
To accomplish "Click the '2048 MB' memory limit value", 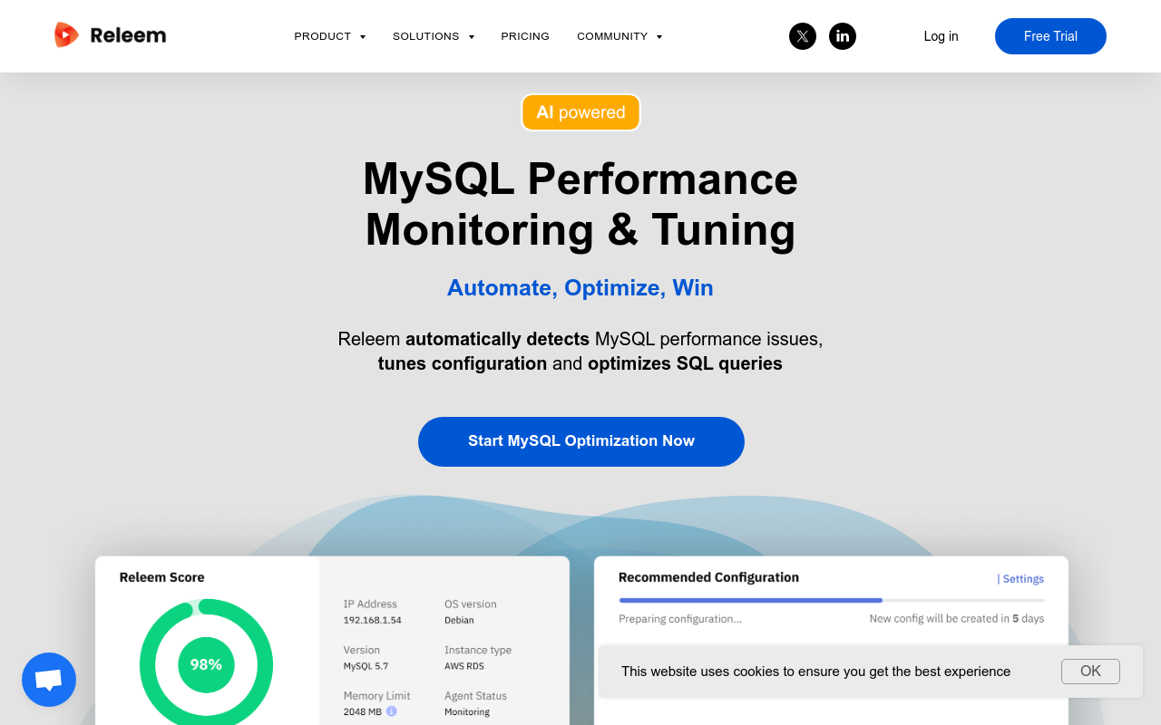I will tap(362, 712).
